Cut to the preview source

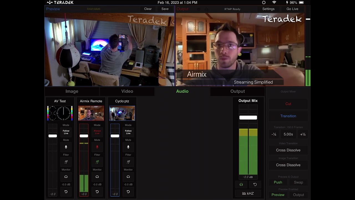coord(288,104)
